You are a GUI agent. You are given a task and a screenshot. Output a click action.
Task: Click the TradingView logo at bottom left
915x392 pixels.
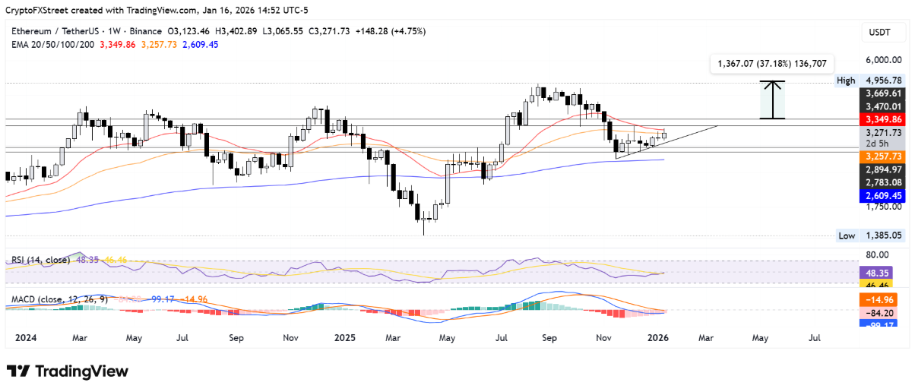tap(68, 371)
